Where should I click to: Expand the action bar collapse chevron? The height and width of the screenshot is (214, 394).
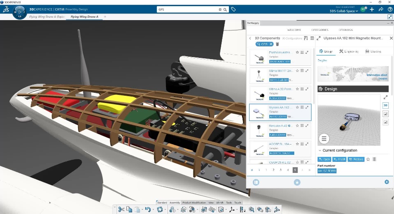click(x=115, y=207)
